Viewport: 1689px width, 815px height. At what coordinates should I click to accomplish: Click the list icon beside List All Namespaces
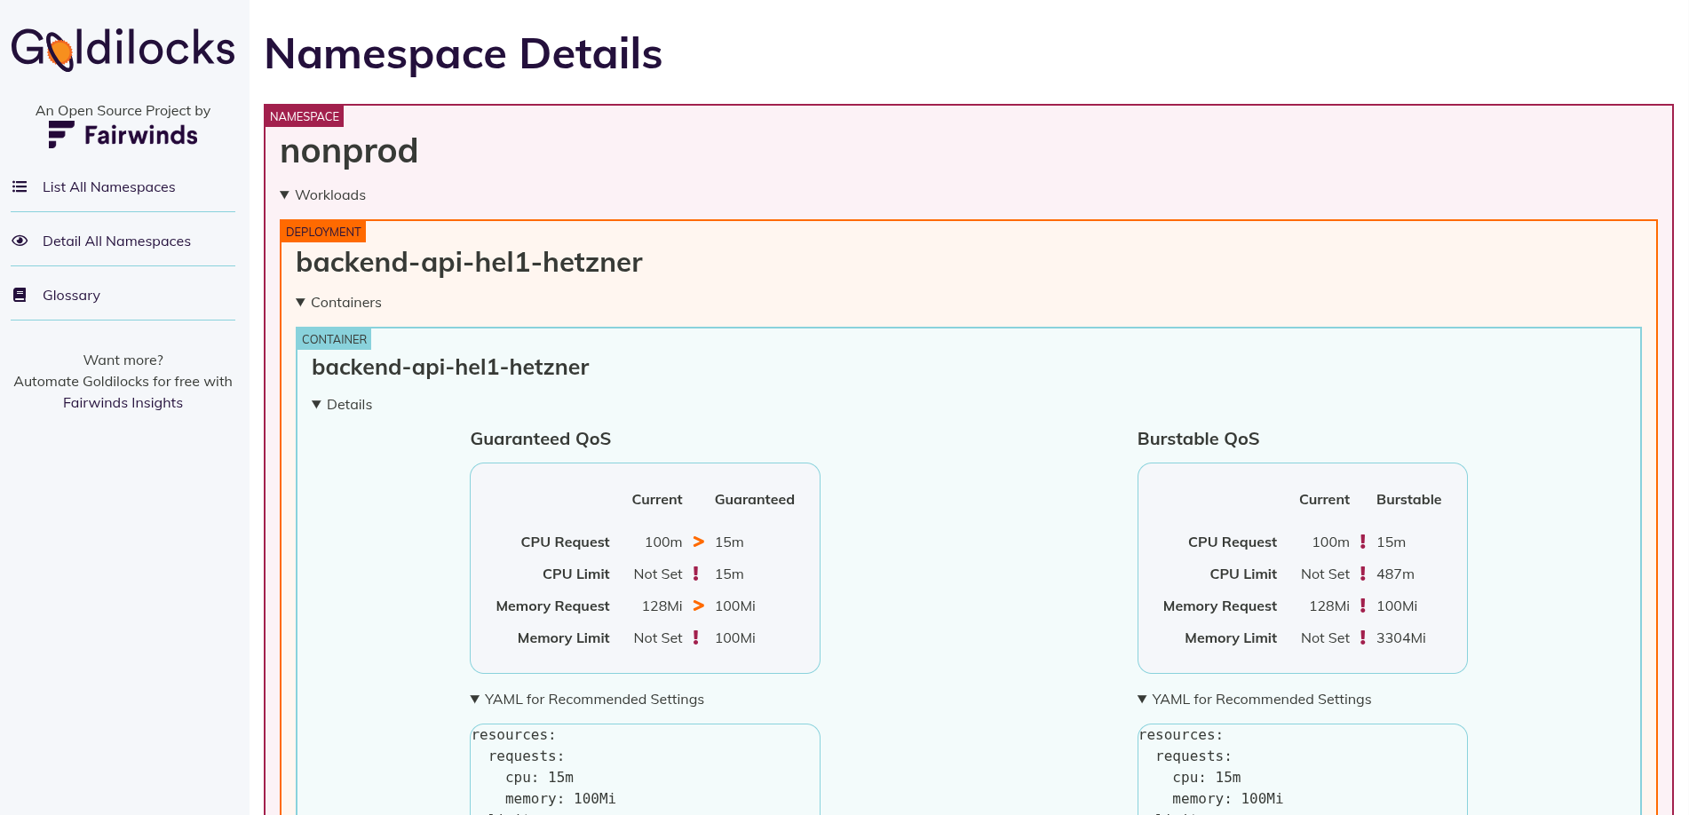pyautogui.click(x=20, y=186)
